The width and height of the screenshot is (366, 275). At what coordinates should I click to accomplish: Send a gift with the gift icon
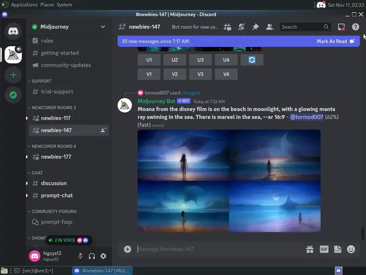tap(310, 249)
